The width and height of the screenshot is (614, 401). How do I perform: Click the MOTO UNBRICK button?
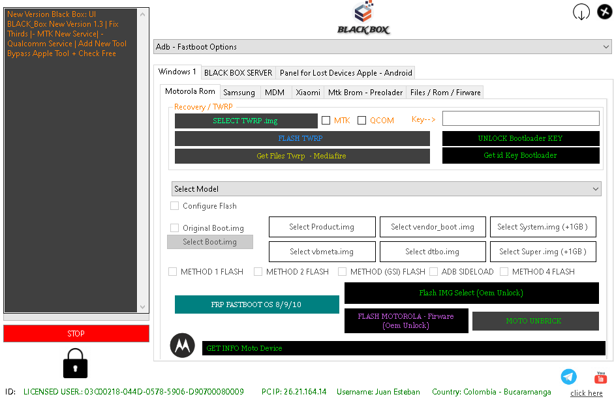(x=535, y=321)
